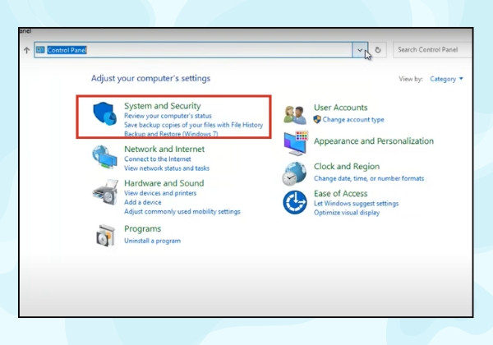Open Save backup copies with File History

click(193, 125)
